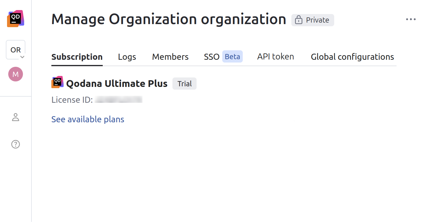Expand the organization switcher chevron
The image size is (432, 222).
click(x=22, y=57)
